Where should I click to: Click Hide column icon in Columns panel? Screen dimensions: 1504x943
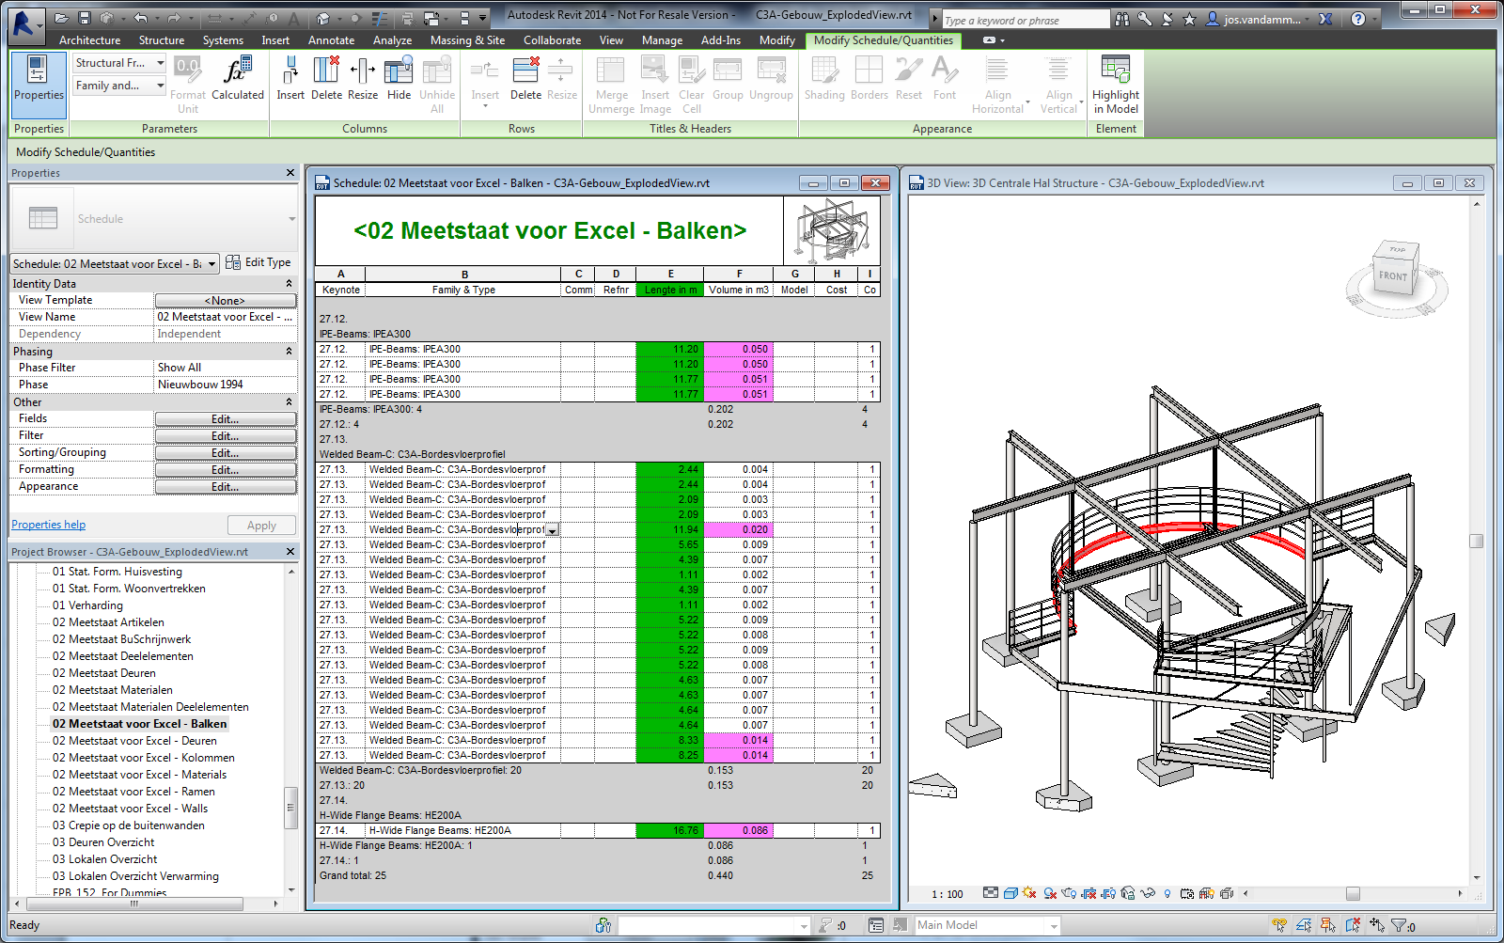tap(399, 78)
